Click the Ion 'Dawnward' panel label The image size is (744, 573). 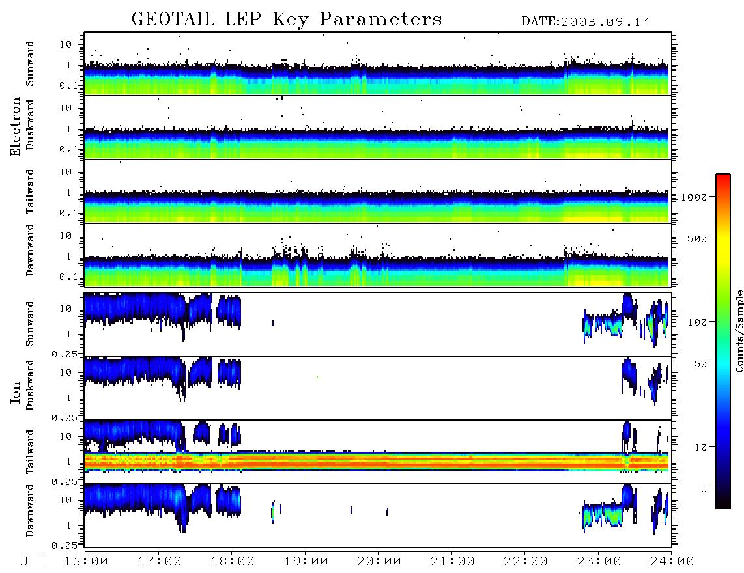[x=30, y=510]
